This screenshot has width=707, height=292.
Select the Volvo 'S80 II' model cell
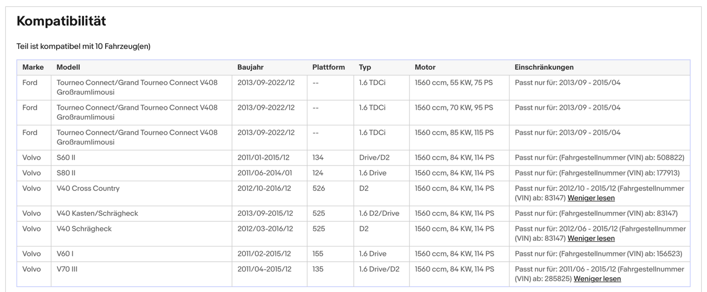coord(66,173)
